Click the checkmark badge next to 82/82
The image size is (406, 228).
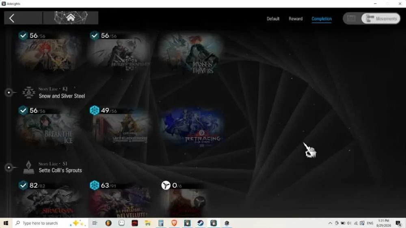click(x=23, y=185)
